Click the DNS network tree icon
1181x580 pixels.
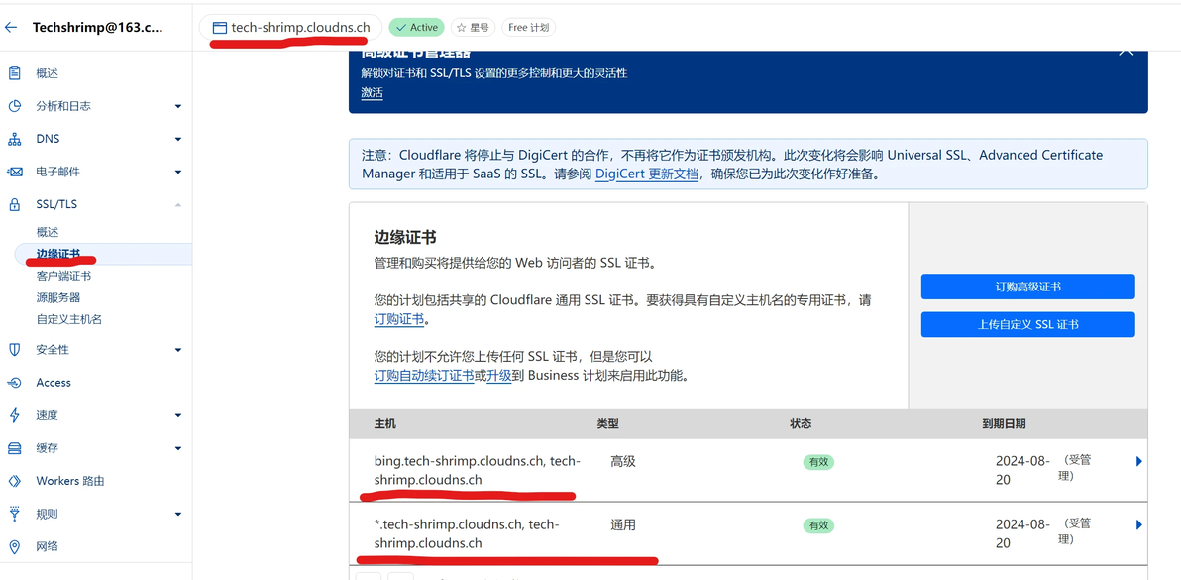tap(14, 140)
